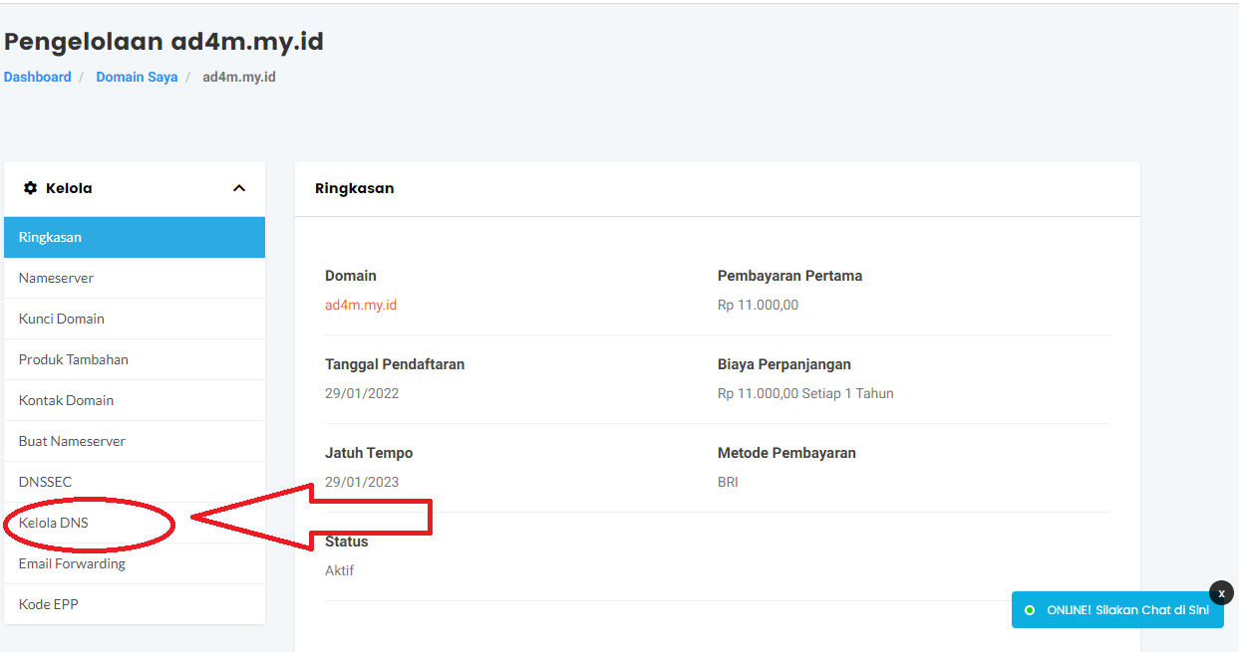Viewport: 1239px width, 652px height.
Task: Navigate to Dashboard breadcrumb link
Action: coord(38,77)
